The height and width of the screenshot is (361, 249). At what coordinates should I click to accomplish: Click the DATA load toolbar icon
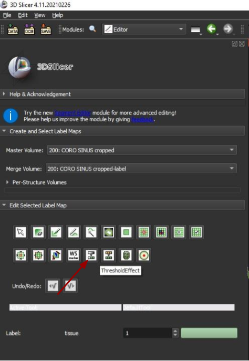pos(13,29)
